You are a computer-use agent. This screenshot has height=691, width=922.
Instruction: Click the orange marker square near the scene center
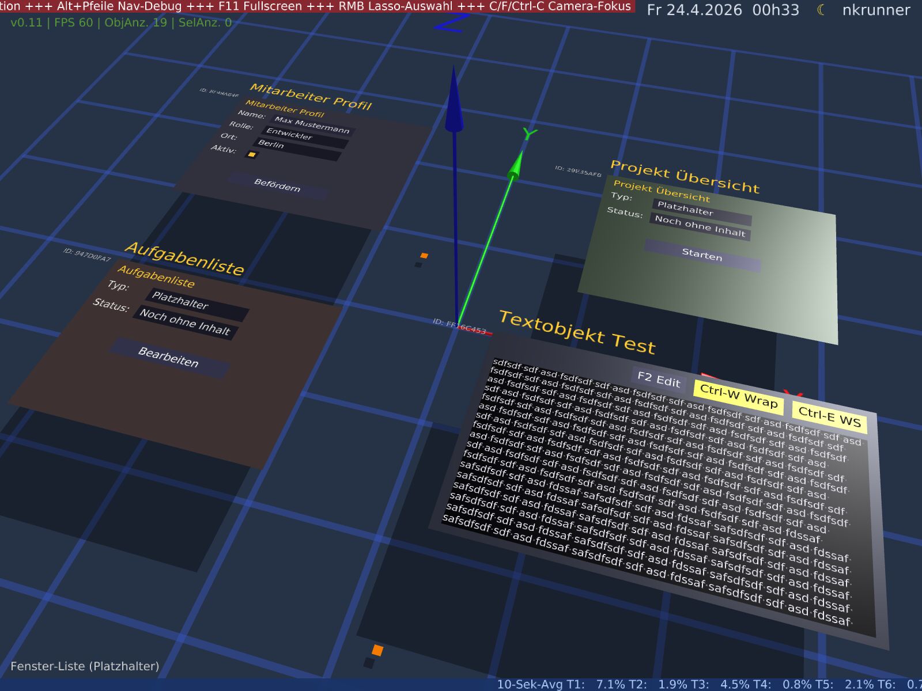[x=424, y=256]
